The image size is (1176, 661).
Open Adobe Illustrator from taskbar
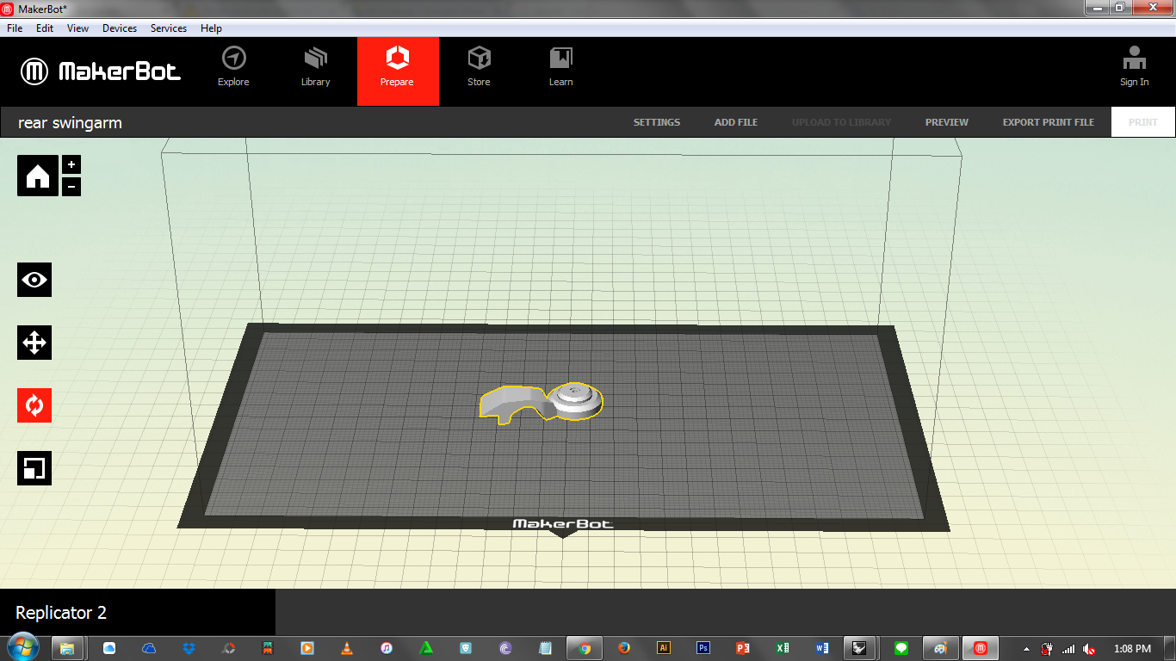point(664,648)
